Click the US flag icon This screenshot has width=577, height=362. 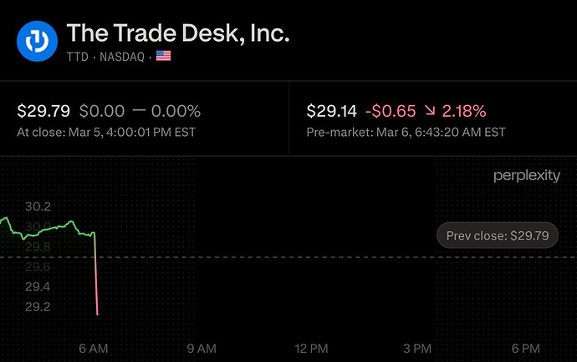(164, 56)
